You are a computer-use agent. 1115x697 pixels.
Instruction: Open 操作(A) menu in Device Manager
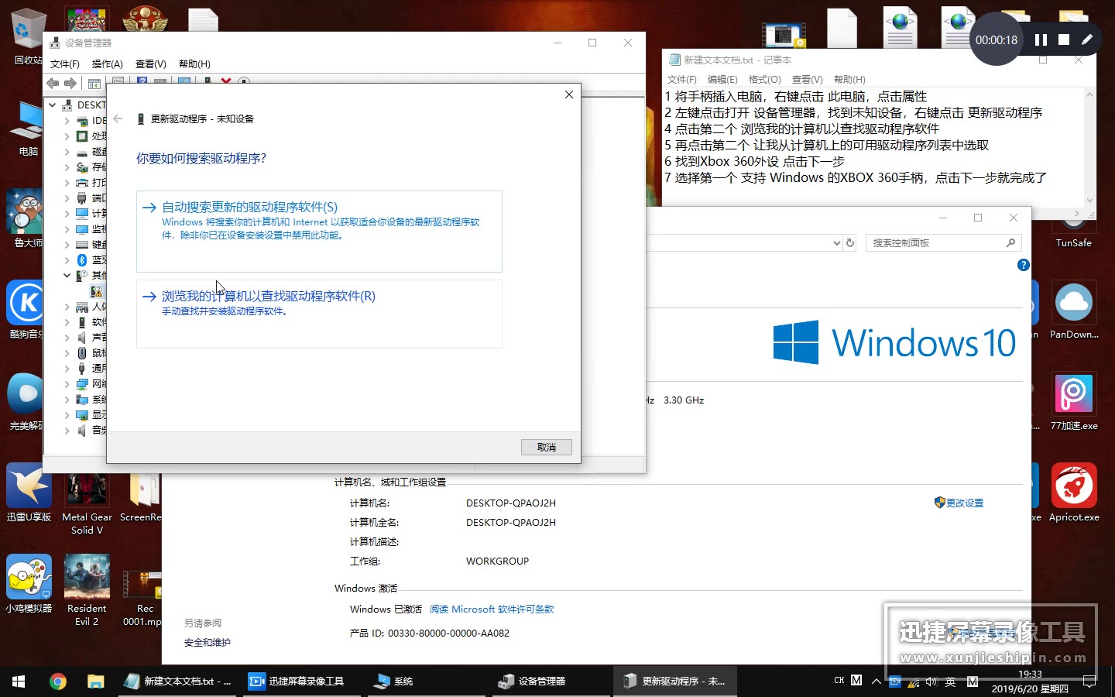pyautogui.click(x=108, y=64)
